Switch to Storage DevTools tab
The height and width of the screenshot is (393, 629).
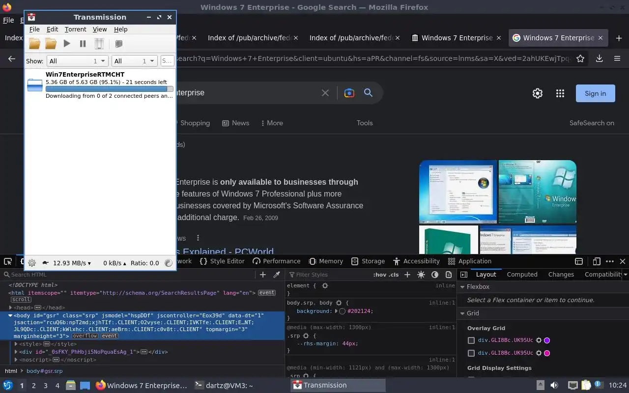tap(367, 261)
